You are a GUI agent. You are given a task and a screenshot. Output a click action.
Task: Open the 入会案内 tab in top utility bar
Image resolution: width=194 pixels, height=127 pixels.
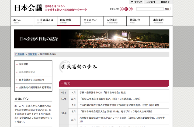pos(151,2)
